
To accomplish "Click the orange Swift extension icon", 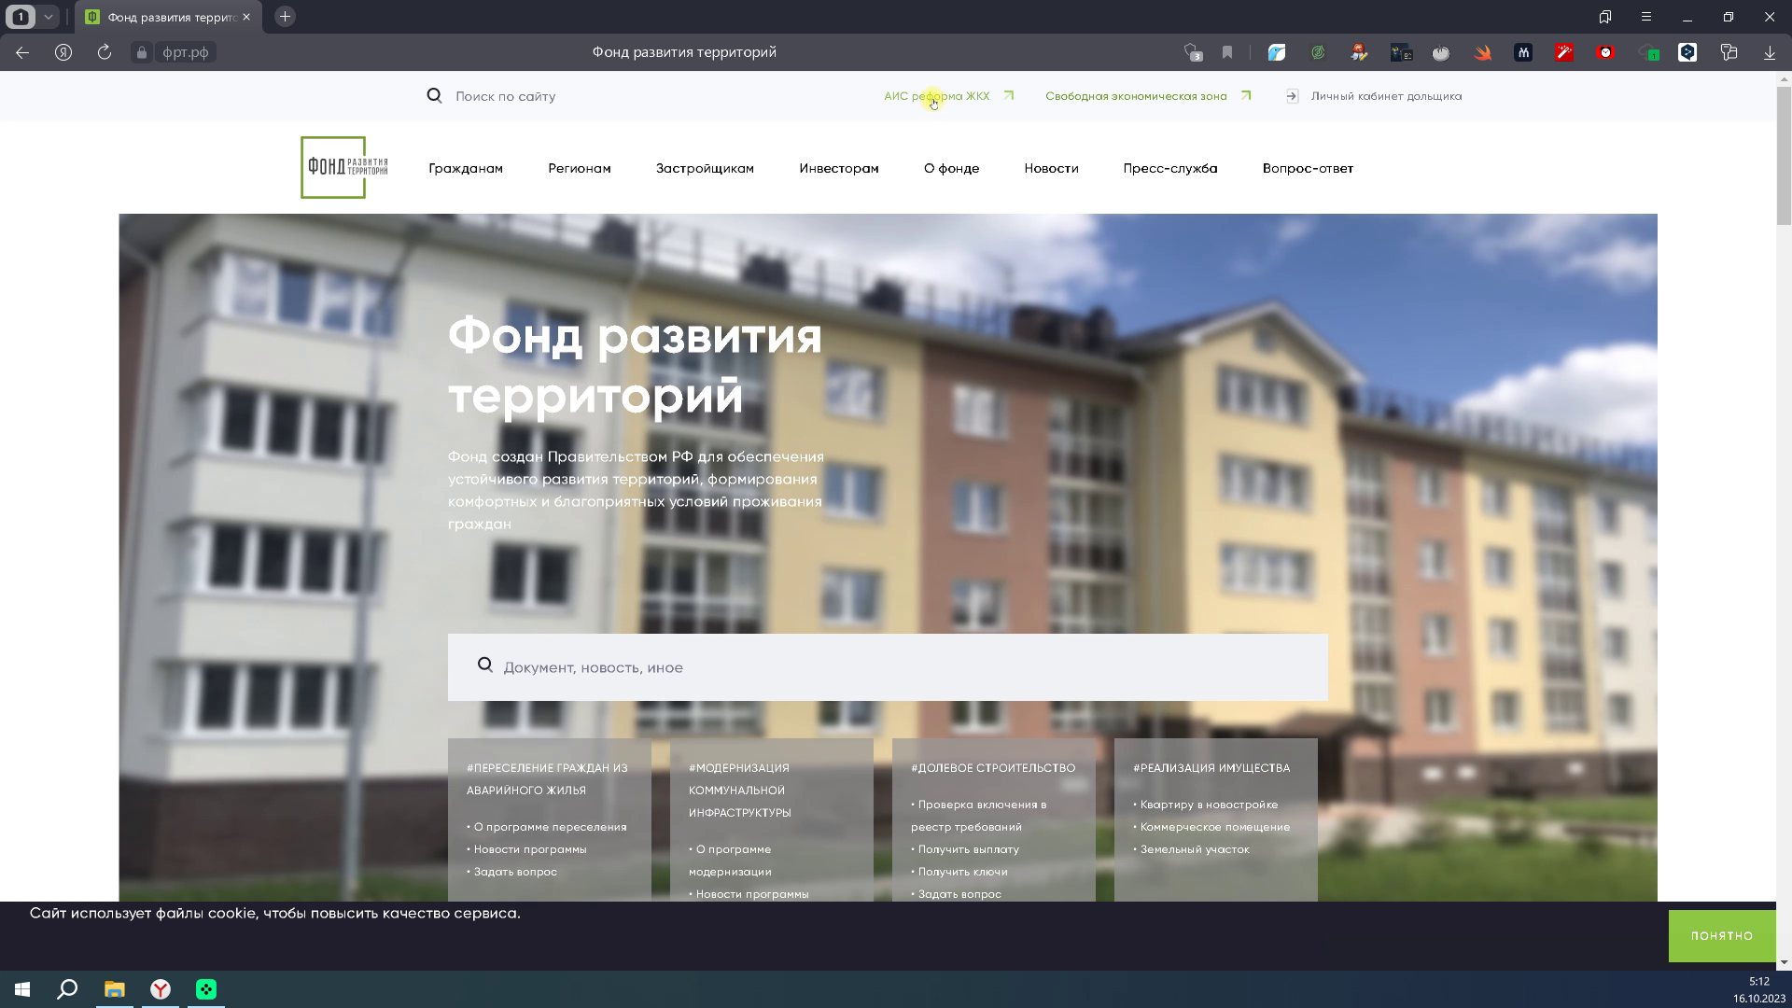I will (x=1483, y=52).
